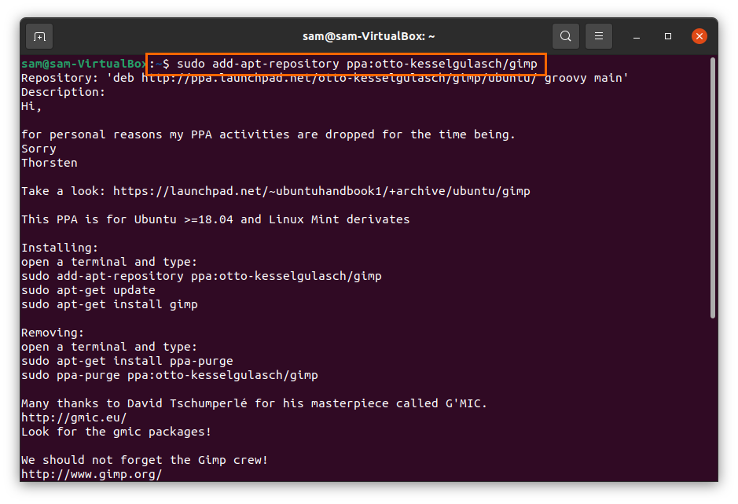Viewport: 738px width, 504px height.
Task: Maximize the terminal window
Action: click(668, 36)
